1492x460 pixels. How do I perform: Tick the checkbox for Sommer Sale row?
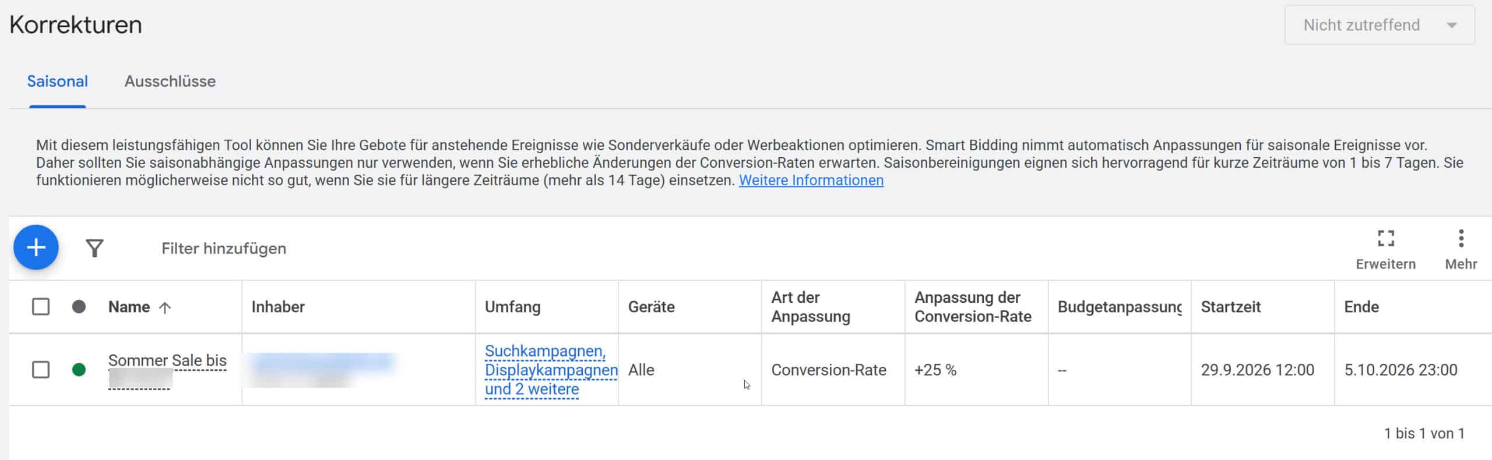(41, 370)
